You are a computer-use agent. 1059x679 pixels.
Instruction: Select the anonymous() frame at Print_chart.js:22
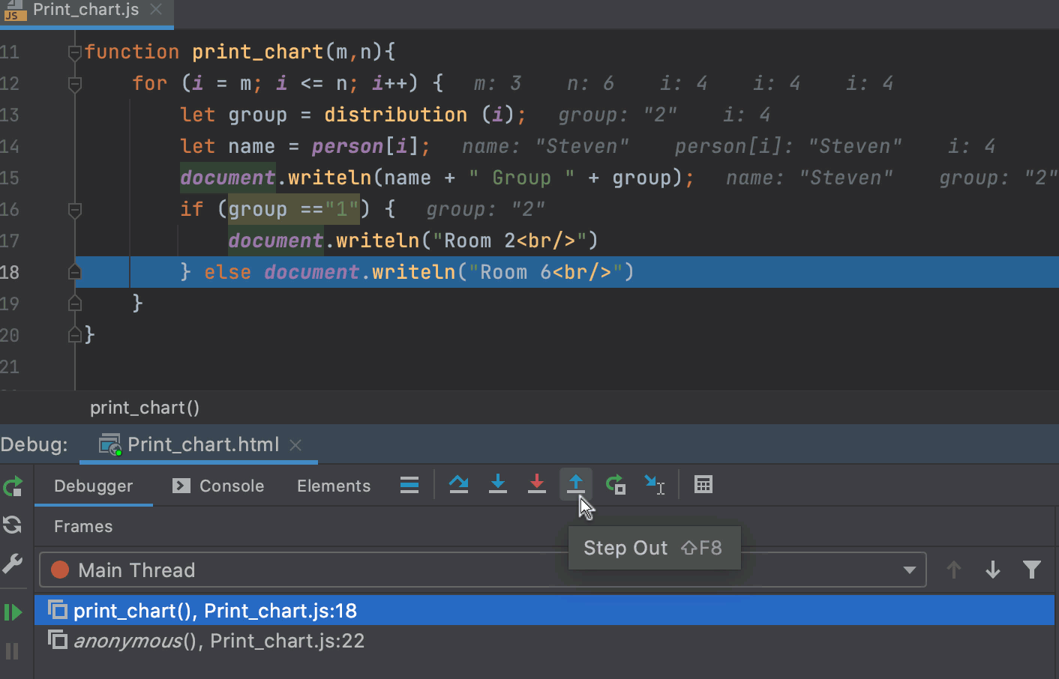544,641
